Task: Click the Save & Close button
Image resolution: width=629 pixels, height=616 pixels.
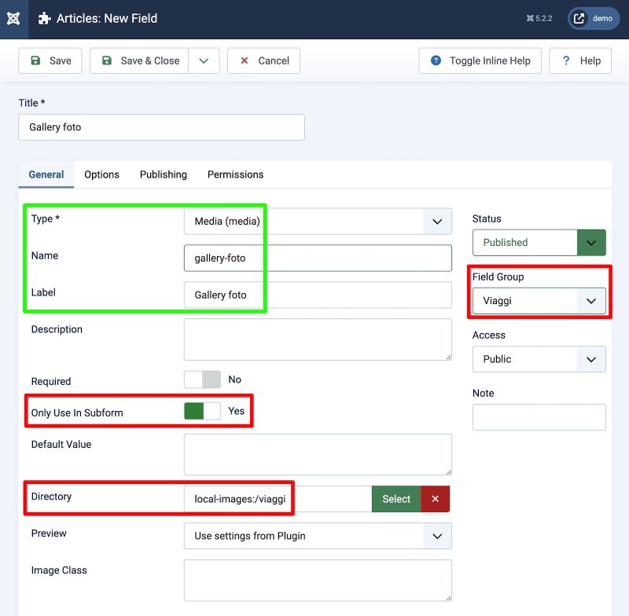Action: pyautogui.click(x=139, y=60)
